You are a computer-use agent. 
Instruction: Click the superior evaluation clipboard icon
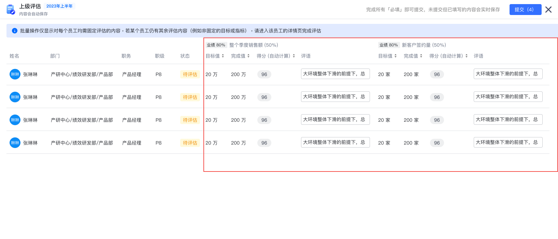point(11,10)
